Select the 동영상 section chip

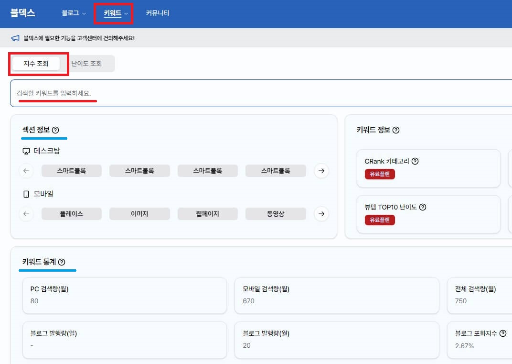tap(276, 214)
